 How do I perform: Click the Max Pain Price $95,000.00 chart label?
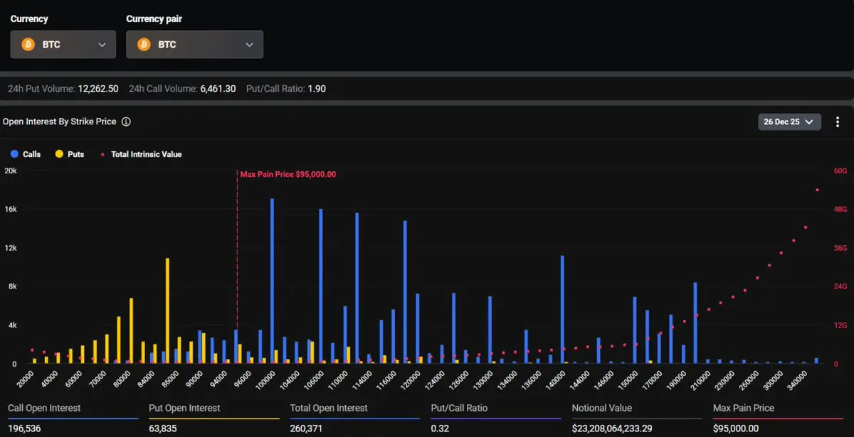pos(288,174)
